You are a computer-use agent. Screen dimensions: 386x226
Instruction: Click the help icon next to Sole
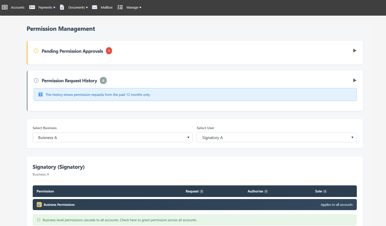tap(325, 191)
